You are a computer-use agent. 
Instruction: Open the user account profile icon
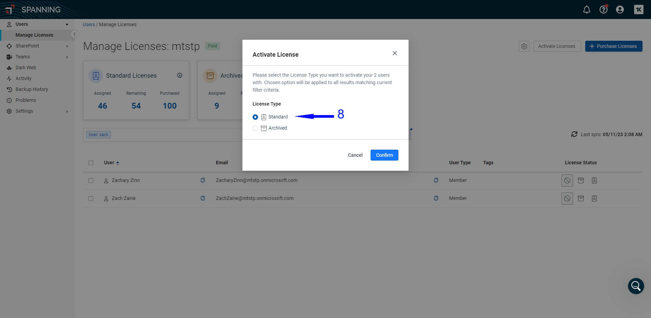point(620,10)
